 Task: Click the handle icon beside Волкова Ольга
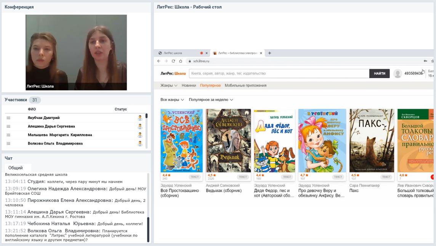point(8,143)
